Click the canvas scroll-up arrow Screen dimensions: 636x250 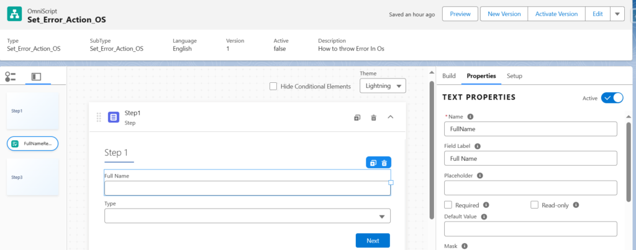tap(432, 72)
